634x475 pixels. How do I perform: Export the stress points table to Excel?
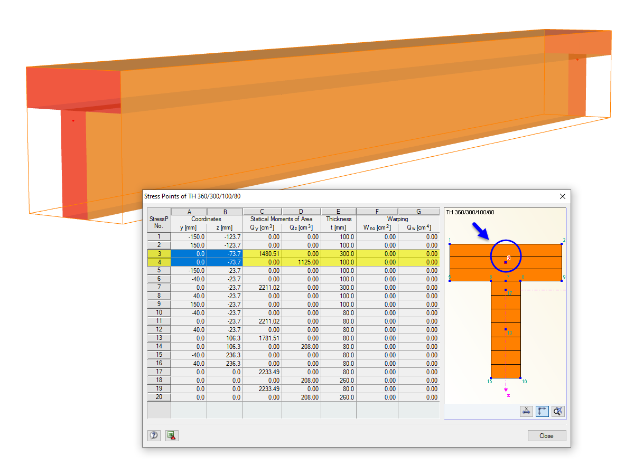(171, 435)
